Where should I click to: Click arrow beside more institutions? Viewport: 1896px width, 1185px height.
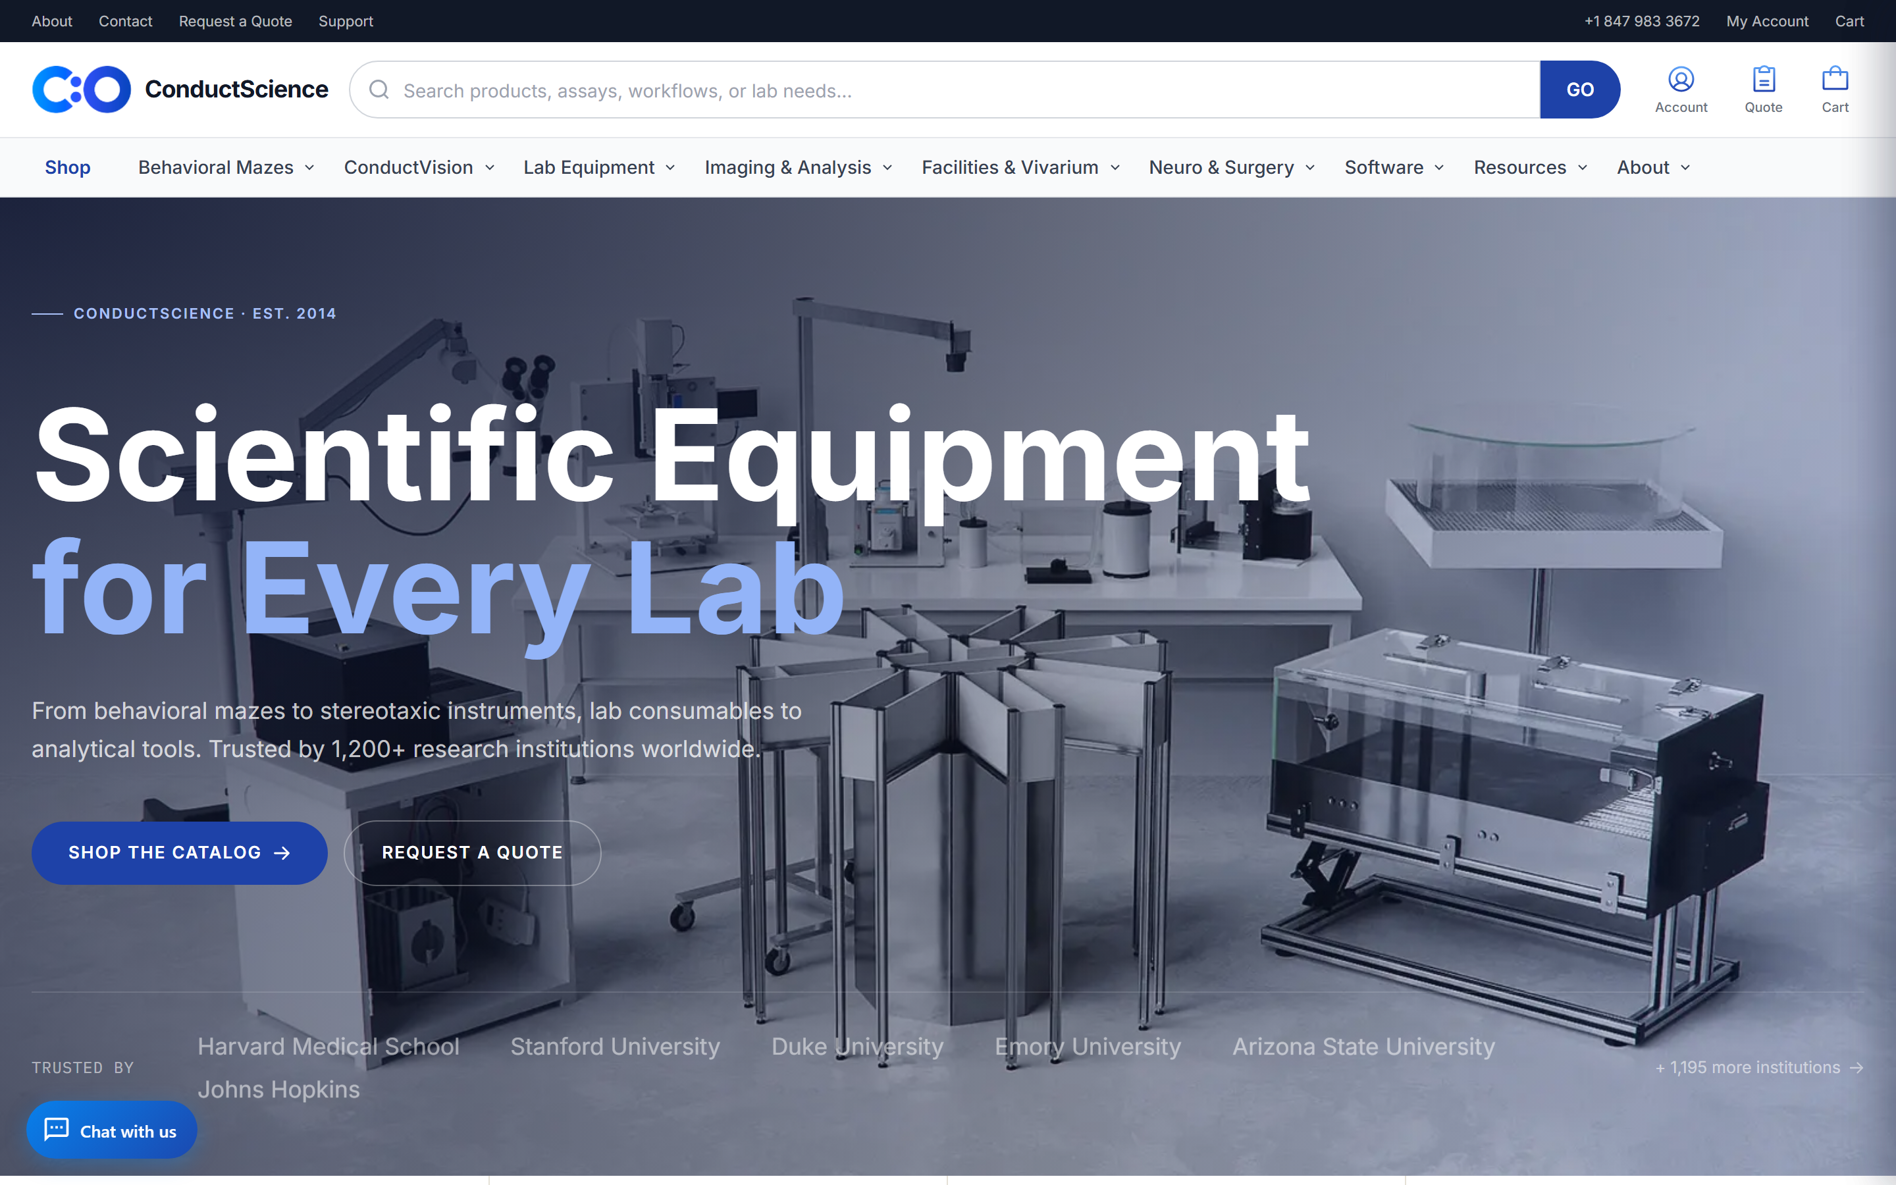pos(1856,1067)
